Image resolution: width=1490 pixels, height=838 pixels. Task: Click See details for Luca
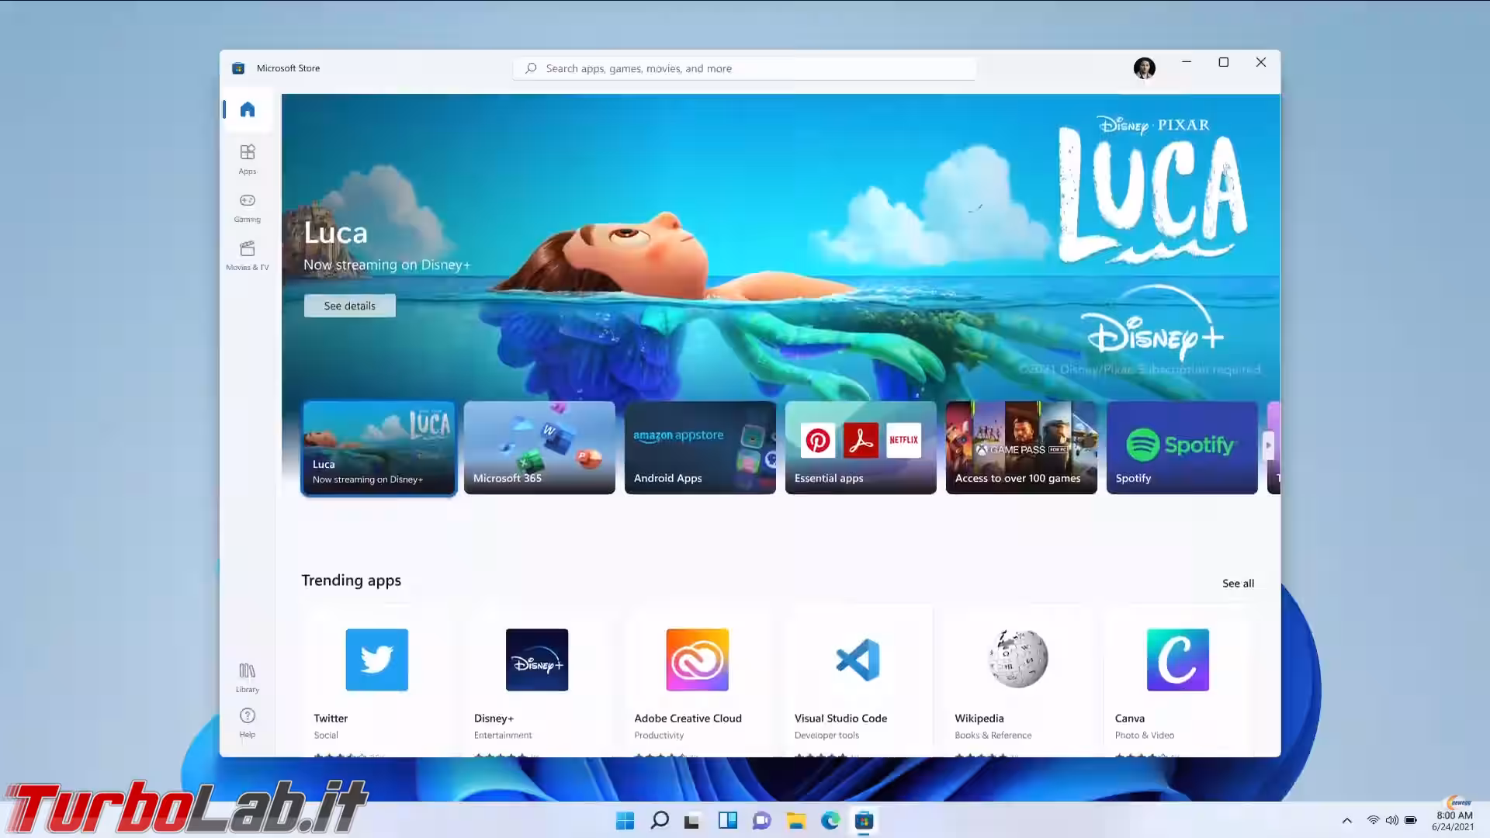pyautogui.click(x=349, y=305)
